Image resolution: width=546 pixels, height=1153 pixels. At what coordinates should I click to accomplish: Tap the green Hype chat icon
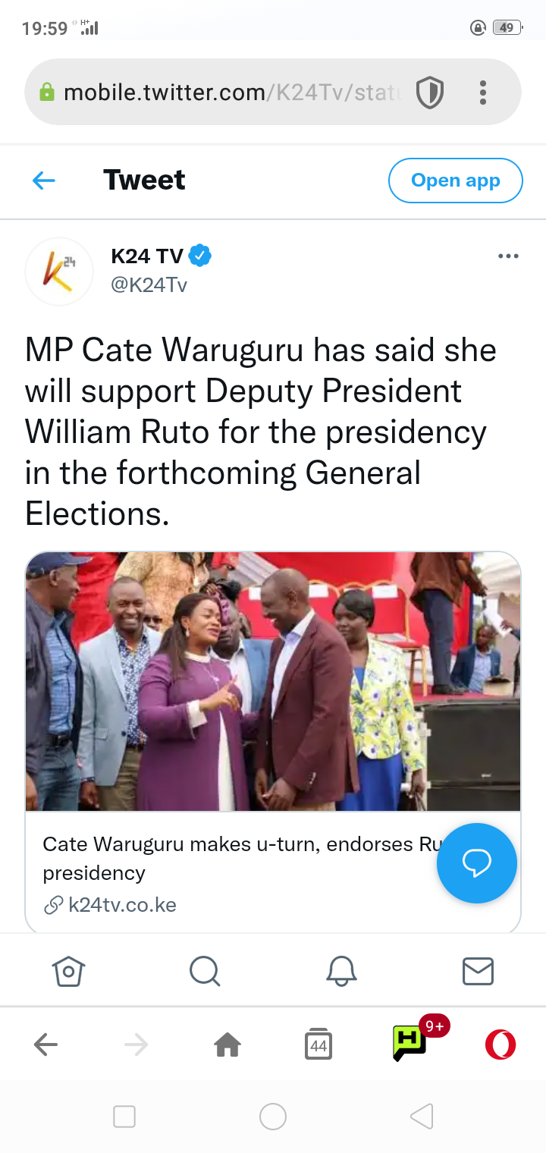(409, 1042)
